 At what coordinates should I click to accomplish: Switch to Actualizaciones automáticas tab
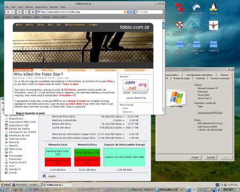point(199,75)
